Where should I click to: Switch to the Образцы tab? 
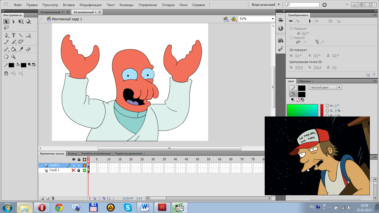tap(305, 81)
